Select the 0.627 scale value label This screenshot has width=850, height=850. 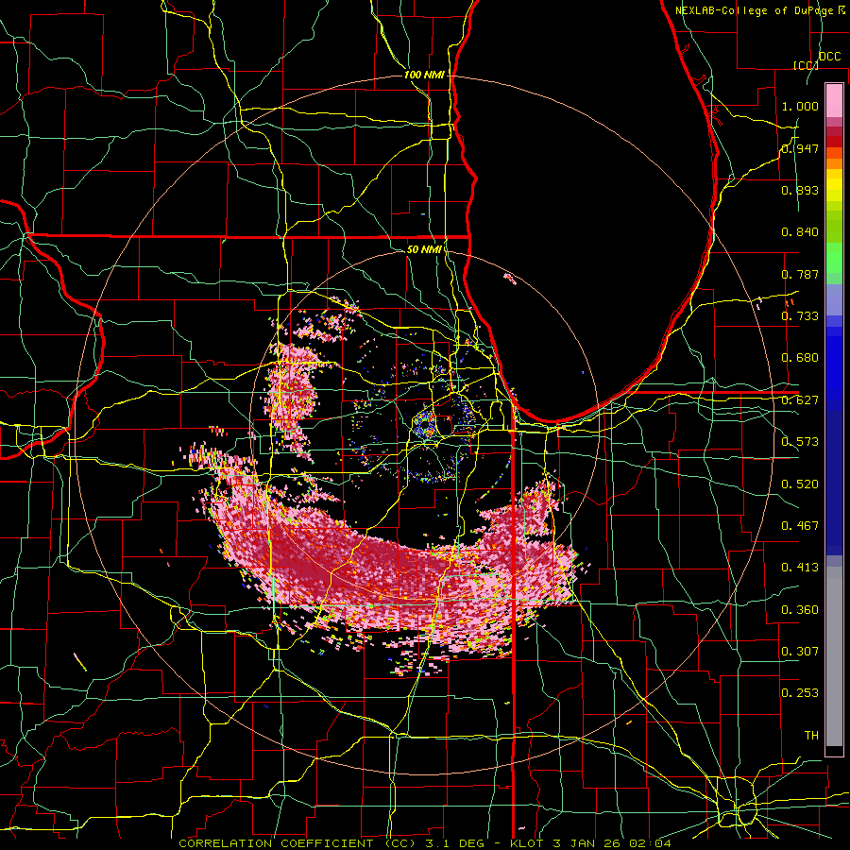point(800,400)
